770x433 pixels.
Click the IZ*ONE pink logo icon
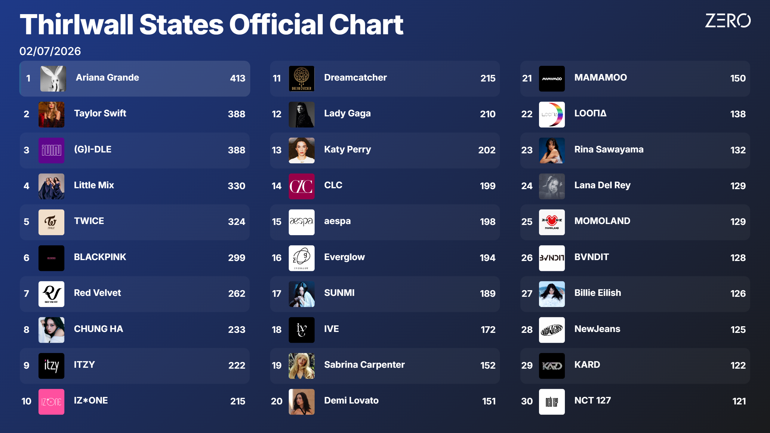point(51,402)
